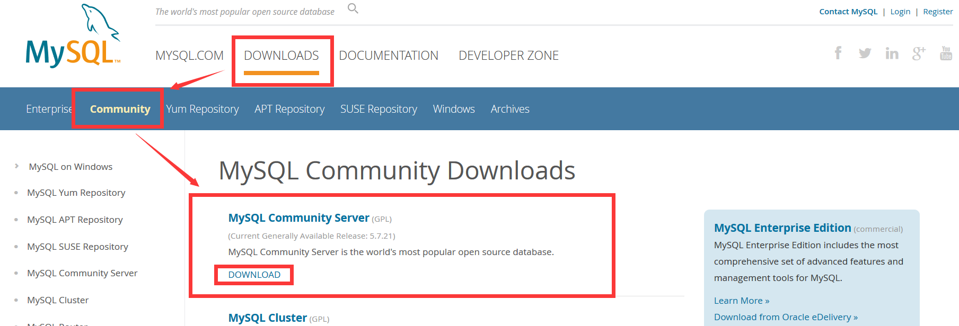Screen dimensions: 959x326
Task: Open MySQL Community Server sidebar link
Action: point(82,273)
